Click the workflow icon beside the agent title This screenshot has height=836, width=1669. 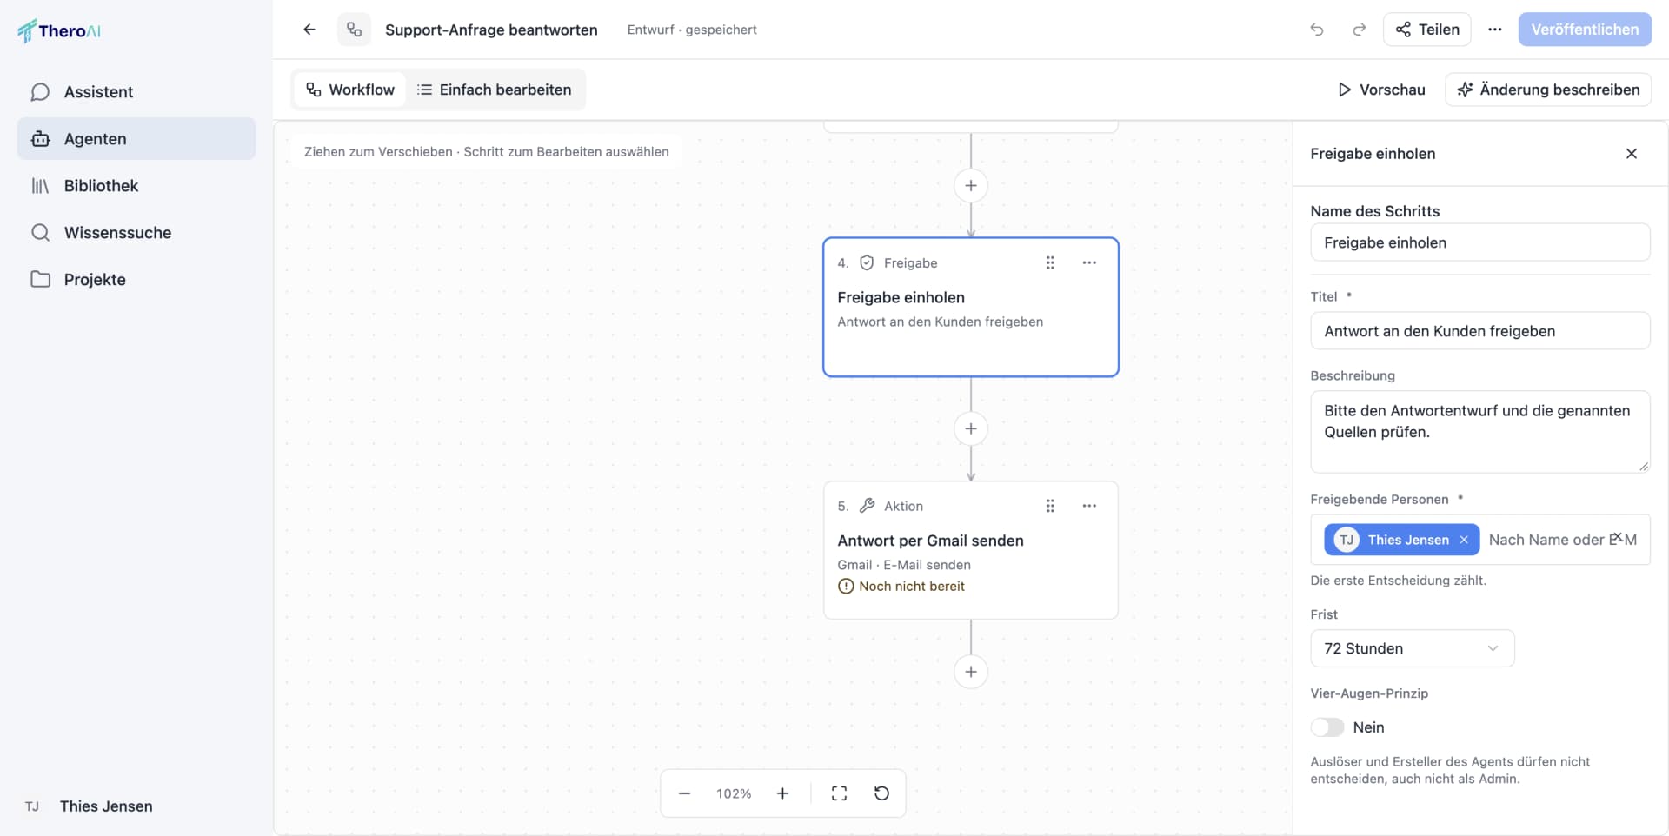pyautogui.click(x=354, y=30)
